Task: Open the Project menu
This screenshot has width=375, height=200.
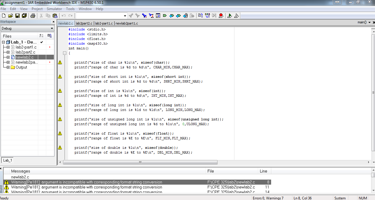Action: 37,9
